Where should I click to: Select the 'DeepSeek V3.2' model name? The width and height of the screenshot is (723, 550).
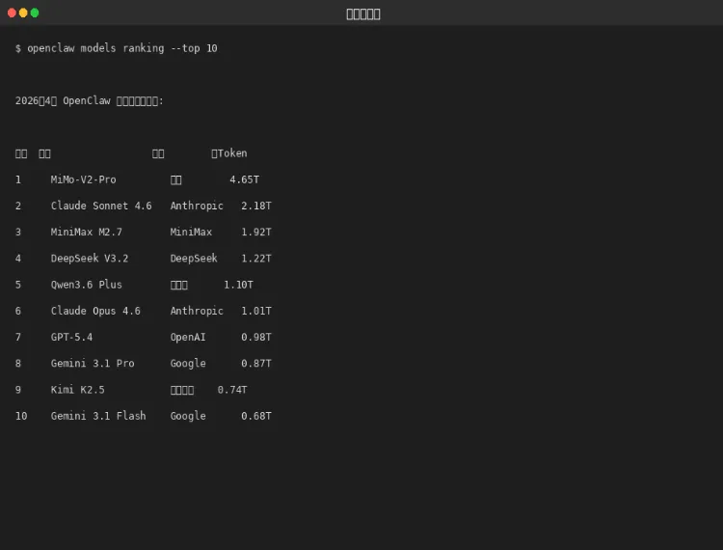[90, 259]
